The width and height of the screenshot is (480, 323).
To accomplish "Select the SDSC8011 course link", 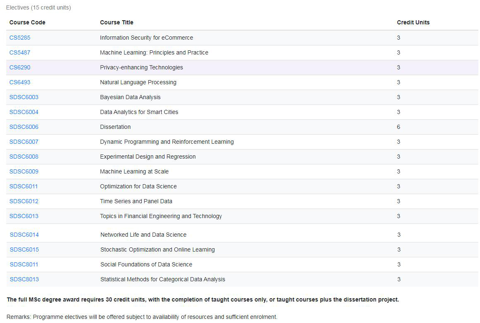I will (24, 264).
